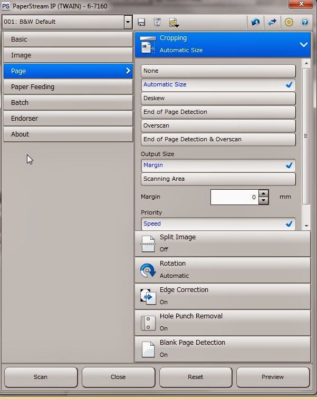Viewport: 317px width, 399px height.
Task: Open the Help question mark icon
Action: [304, 22]
